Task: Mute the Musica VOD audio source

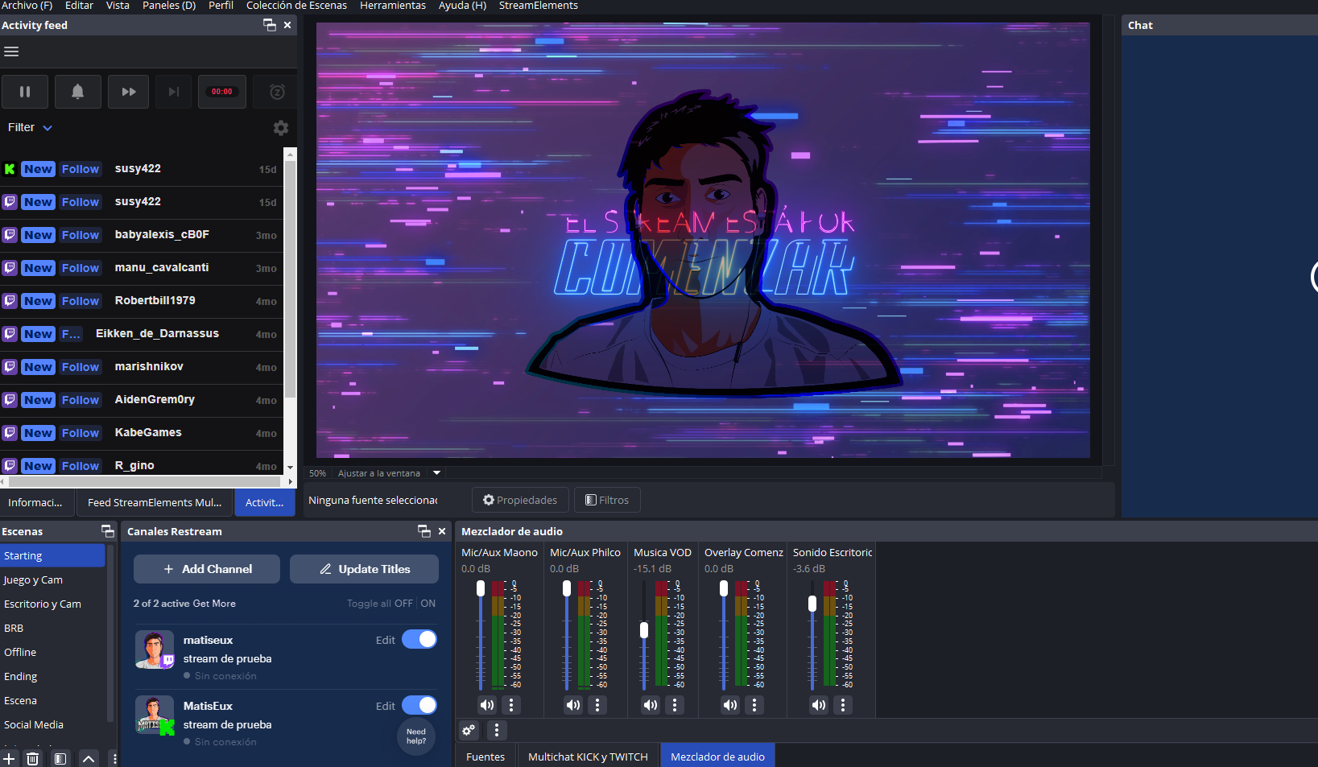Action: [650, 705]
